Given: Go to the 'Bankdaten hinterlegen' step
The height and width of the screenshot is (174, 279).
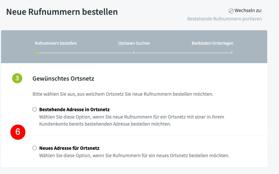Looking at the screenshot, I should (212, 43).
